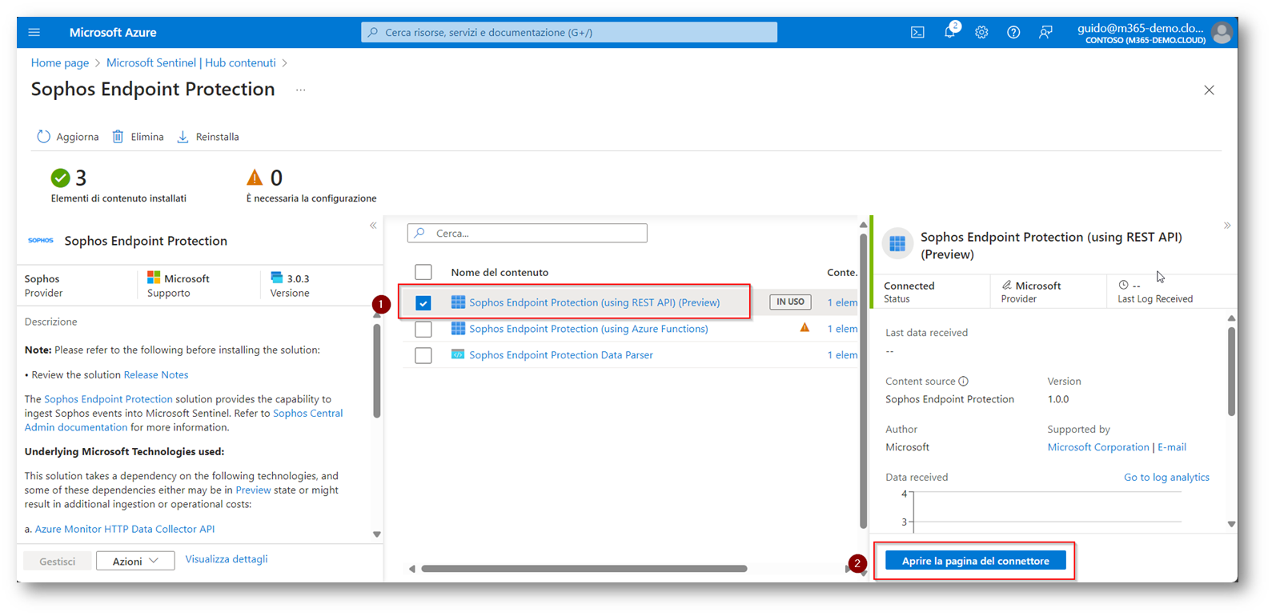Viewport: 1272px width, 616px height.
Task: Click into the global search bar
Action: 569,32
